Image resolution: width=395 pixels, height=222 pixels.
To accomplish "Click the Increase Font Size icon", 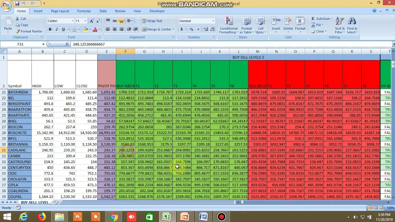I will [x=91, y=21].
